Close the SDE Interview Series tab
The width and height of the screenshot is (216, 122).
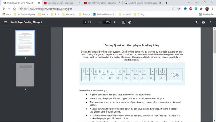(120, 3)
